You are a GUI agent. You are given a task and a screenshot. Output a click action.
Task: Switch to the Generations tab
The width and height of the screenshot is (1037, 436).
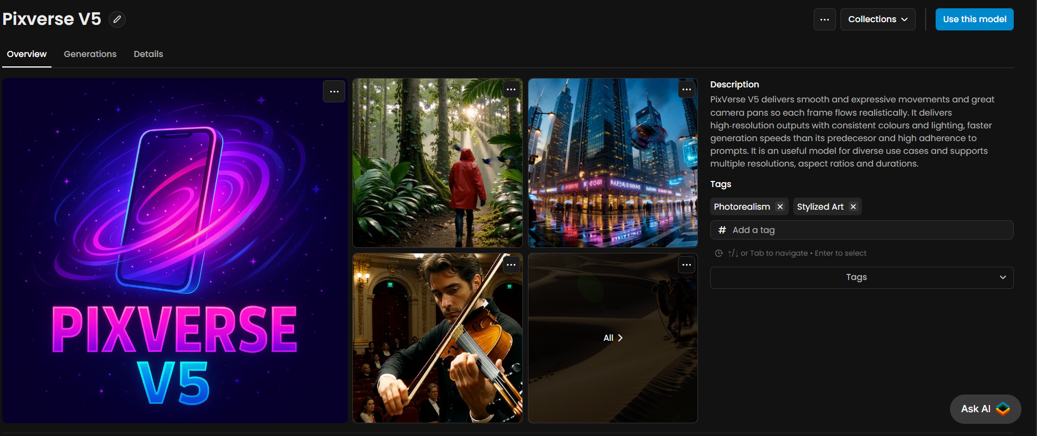point(90,54)
